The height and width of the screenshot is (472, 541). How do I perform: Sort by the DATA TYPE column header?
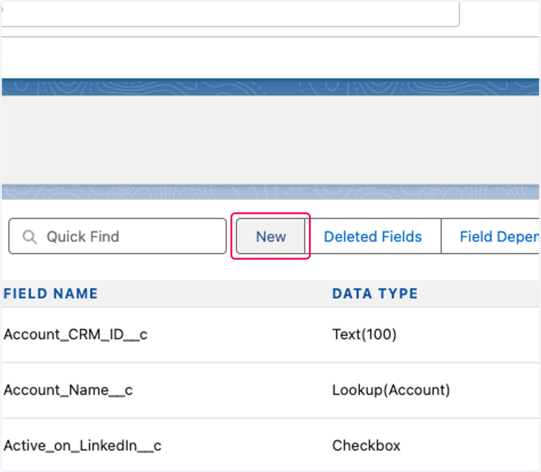[375, 294]
